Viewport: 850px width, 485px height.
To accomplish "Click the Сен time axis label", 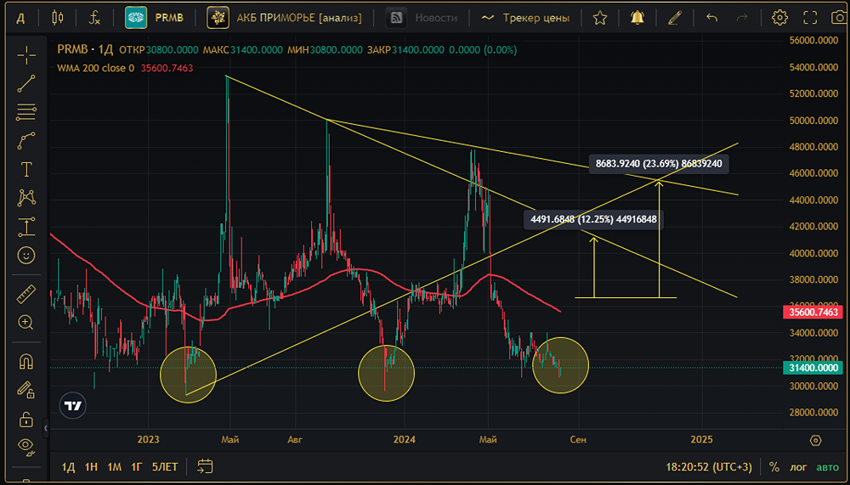I will point(578,439).
